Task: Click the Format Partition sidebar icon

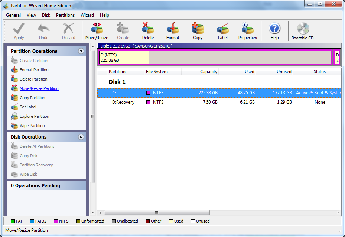Action: point(14,69)
